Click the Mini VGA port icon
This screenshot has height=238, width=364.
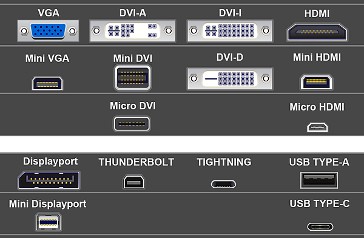point(47,83)
